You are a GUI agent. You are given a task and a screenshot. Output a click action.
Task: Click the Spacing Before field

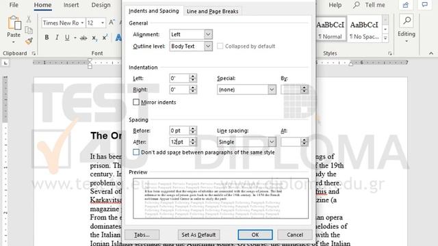[x=179, y=131]
